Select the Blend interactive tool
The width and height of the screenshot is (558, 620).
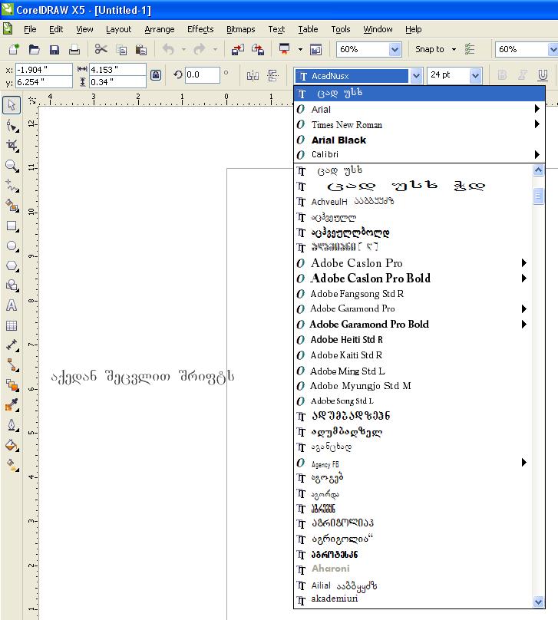point(12,385)
